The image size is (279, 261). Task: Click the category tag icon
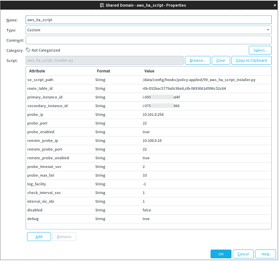tap(28, 50)
